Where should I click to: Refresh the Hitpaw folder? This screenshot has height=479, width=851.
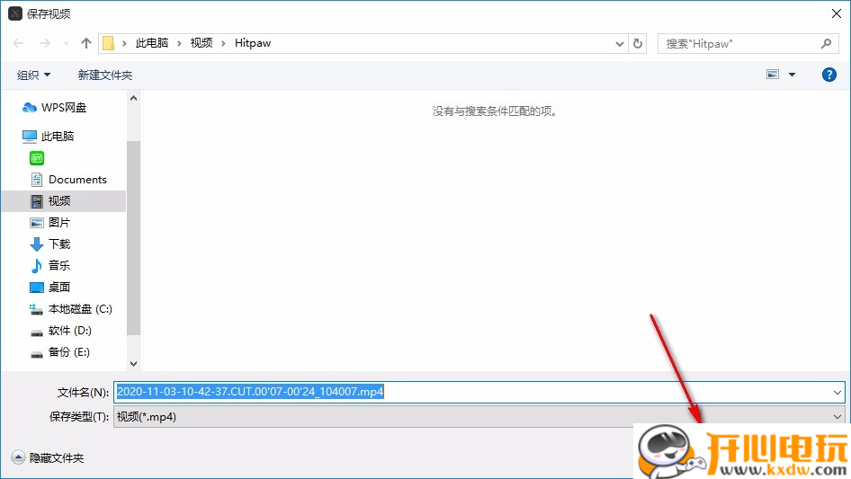click(638, 43)
